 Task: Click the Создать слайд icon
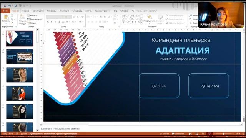pyautogui.click(x=23, y=17)
